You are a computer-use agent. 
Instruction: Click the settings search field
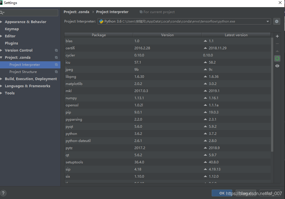[29, 13]
